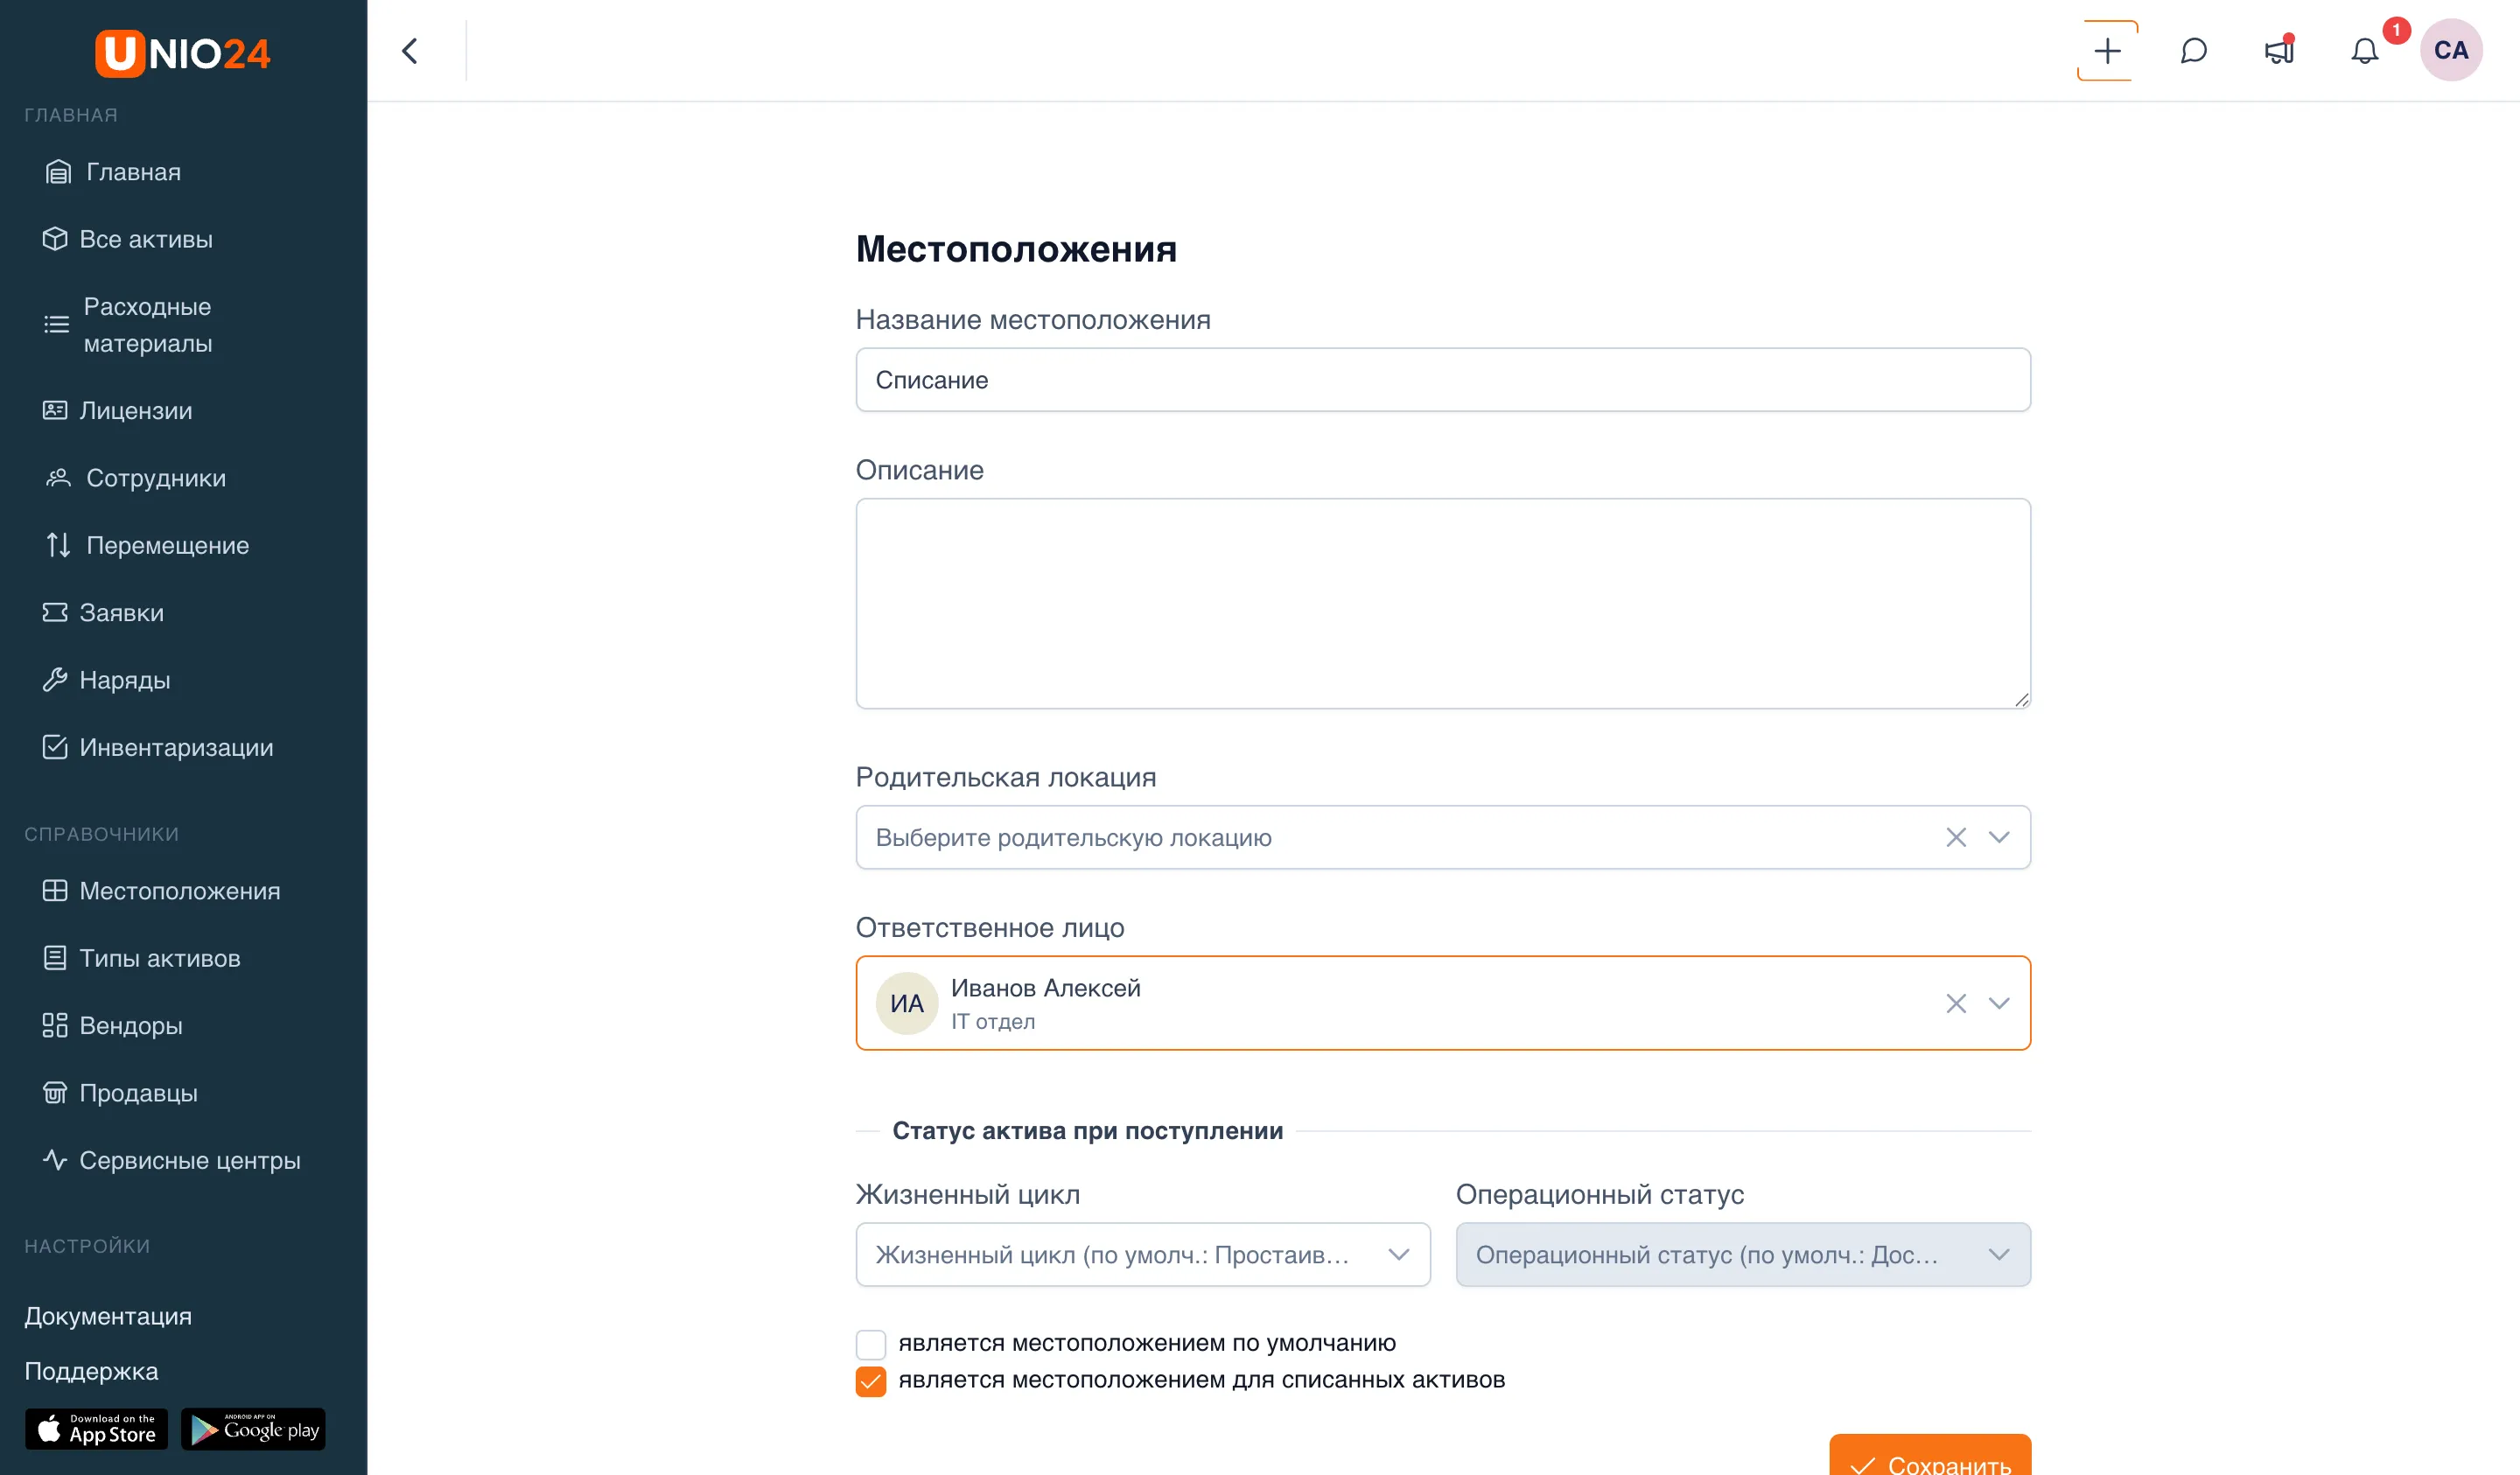Click the Перемещение arrows icon
This screenshot has height=1475, width=2520.
[x=58, y=545]
